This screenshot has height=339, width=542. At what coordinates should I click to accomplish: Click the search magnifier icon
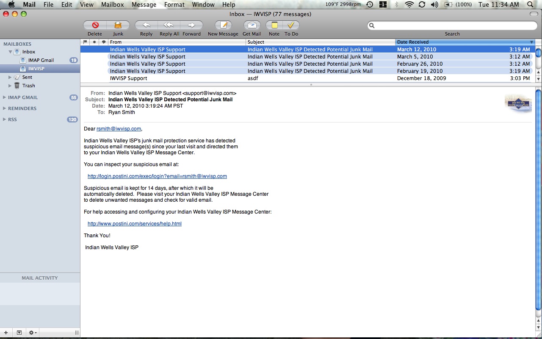372,25
